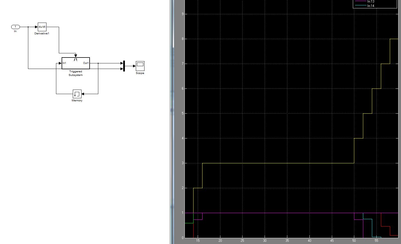Viewport: 401px width, 244px height.
Task: Click the "Scope" name label
Action: pyautogui.click(x=140, y=73)
